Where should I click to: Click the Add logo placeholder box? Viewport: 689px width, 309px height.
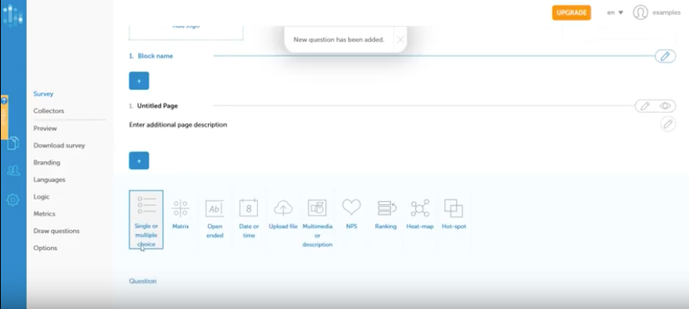(186, 33)
